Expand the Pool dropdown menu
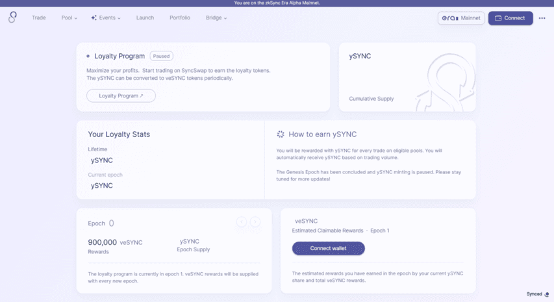Viewport: 554px width, 302px height. coord(69,18)
